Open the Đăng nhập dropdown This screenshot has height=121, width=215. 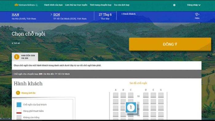(193, 5)
